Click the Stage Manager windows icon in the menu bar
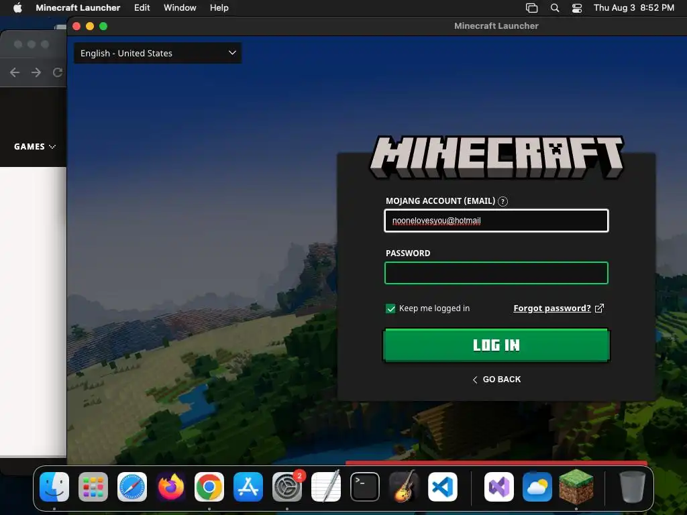 [x=531, y=8]
